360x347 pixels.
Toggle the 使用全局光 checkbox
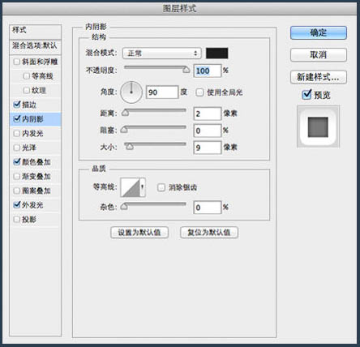pyautogui.click(x=199, y=92)
